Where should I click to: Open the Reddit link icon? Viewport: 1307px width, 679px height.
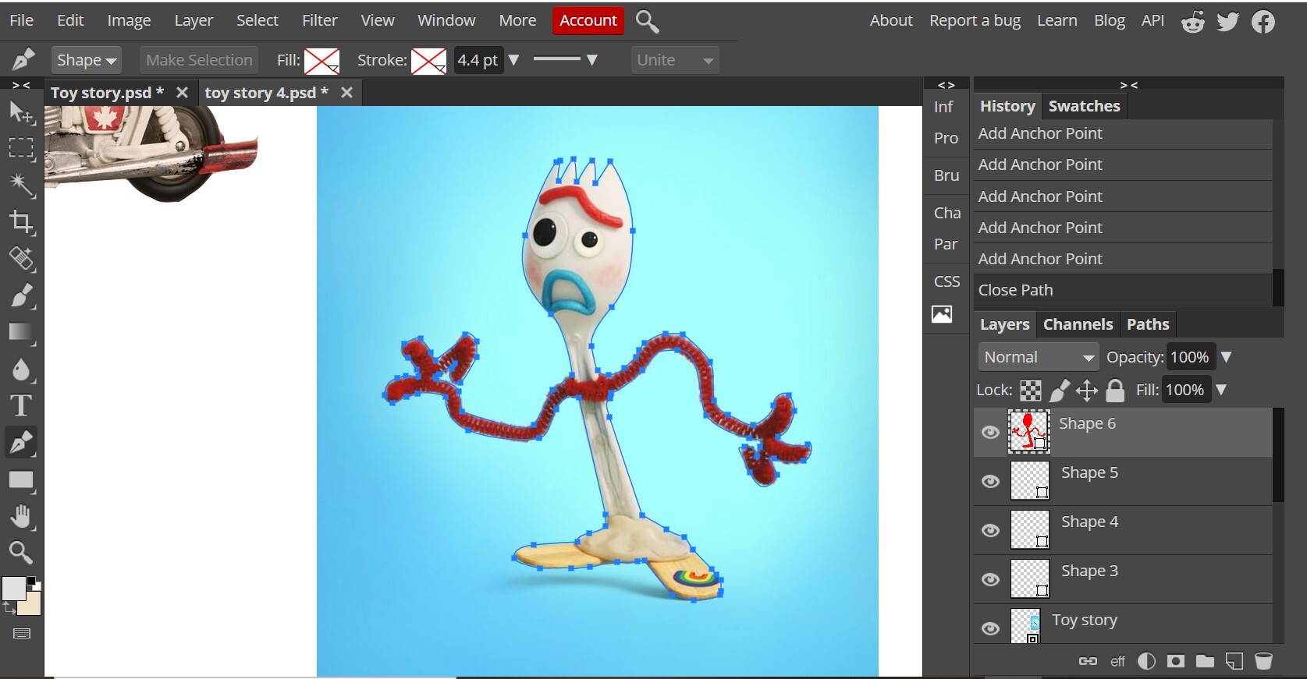(1192, 21)
